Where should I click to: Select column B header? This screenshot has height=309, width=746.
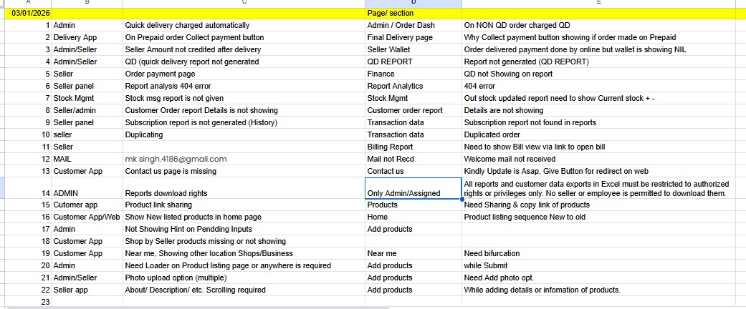coord(87,4)
